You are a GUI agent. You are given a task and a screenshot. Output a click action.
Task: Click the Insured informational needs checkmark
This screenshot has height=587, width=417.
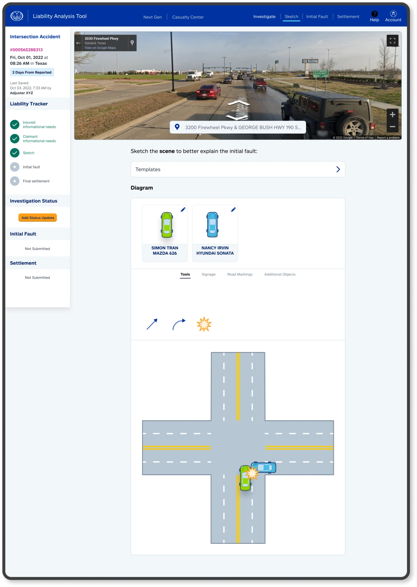tap(15, 124)
